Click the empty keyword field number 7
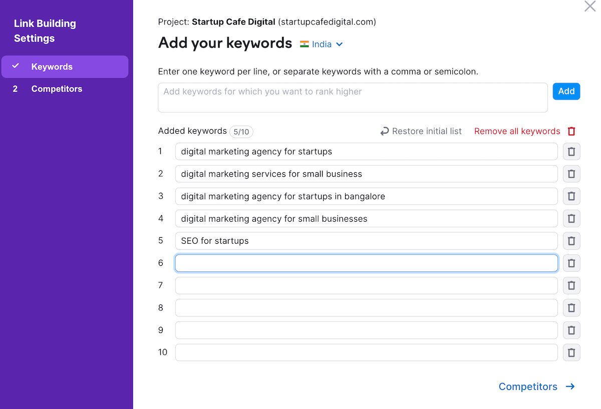The height and width of the screenshot is (409, 601). point(366,285)
